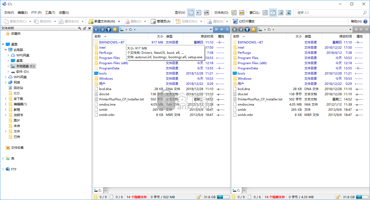Screen dimensions: 370x200
Task: Select the folder-tree window layout icon
Action: pos(280,12)
